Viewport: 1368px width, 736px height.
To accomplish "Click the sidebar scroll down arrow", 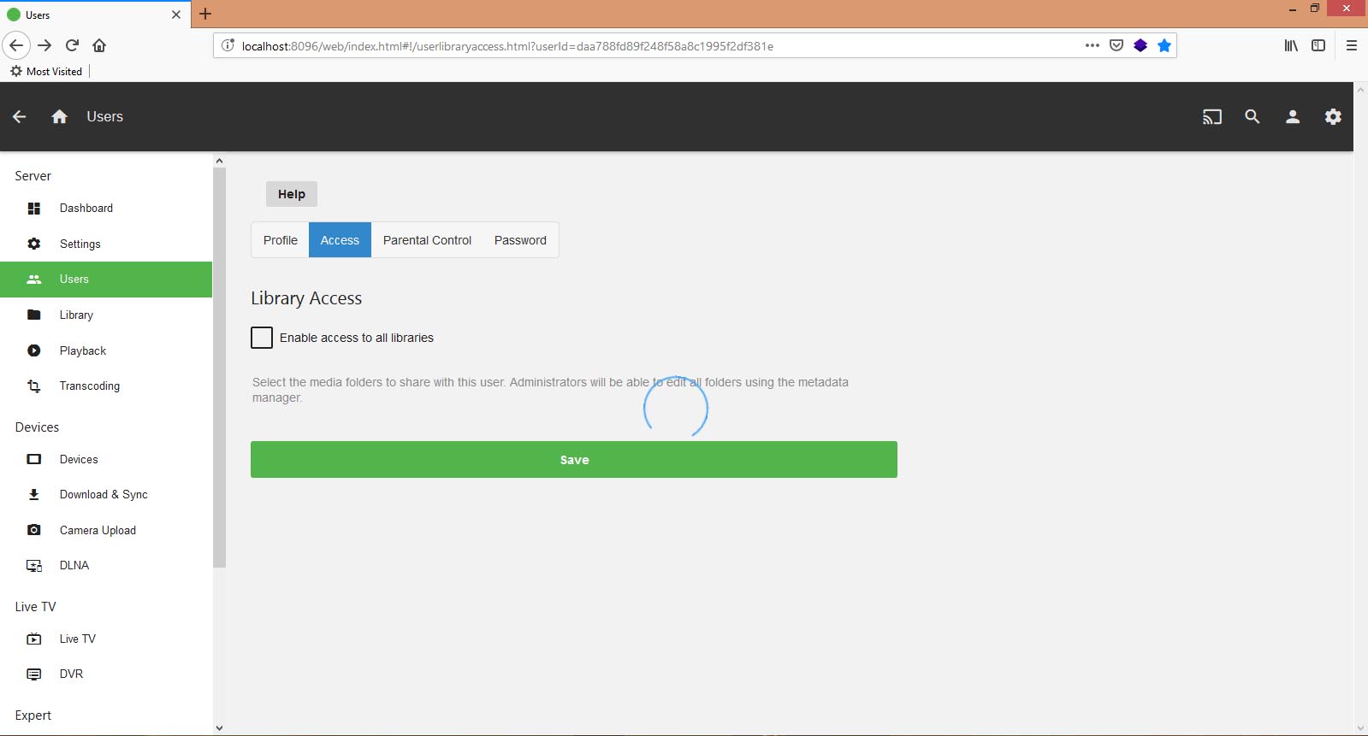I will tap(219, 728).
